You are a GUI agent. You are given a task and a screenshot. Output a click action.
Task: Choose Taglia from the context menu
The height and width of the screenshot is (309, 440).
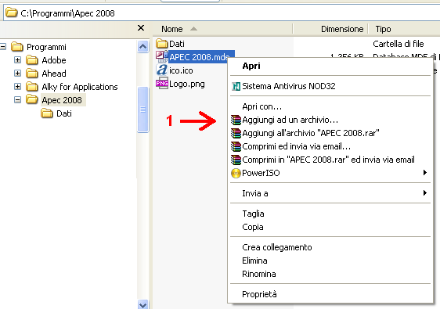click(330, 214)
